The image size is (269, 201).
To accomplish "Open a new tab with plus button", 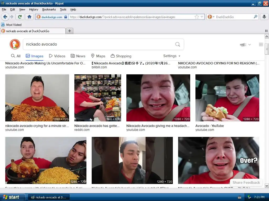I will click(69, 31).
